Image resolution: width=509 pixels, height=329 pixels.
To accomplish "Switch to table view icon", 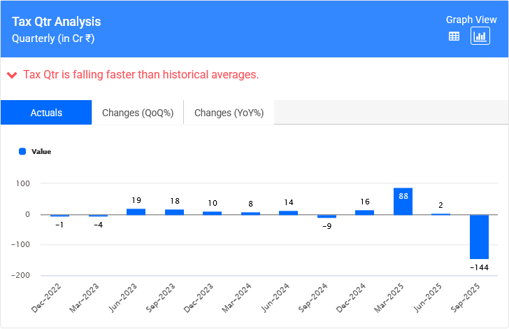I will coord(454,36).
